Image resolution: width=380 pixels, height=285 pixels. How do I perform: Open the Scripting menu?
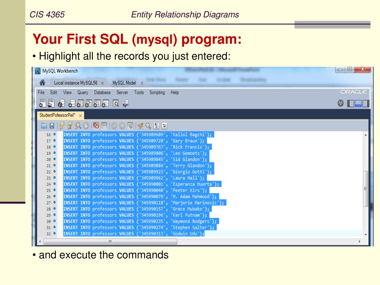click(157, 92)
